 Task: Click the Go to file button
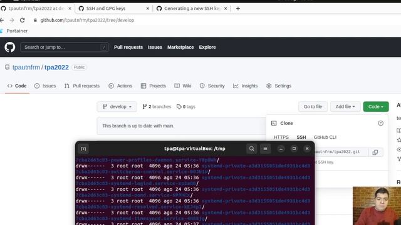coord(313,107)
